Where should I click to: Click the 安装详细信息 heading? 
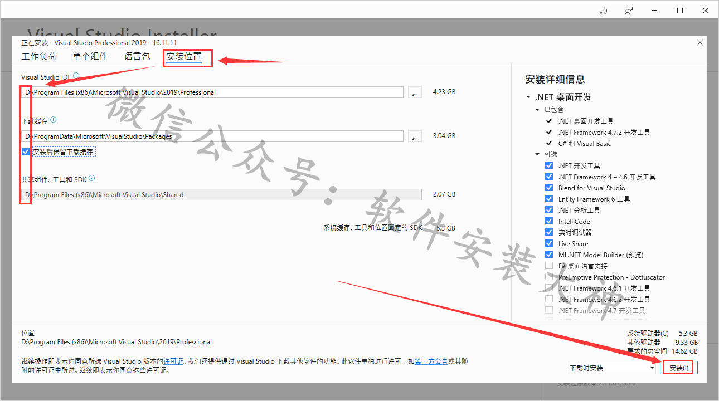(x=555, y=79)
